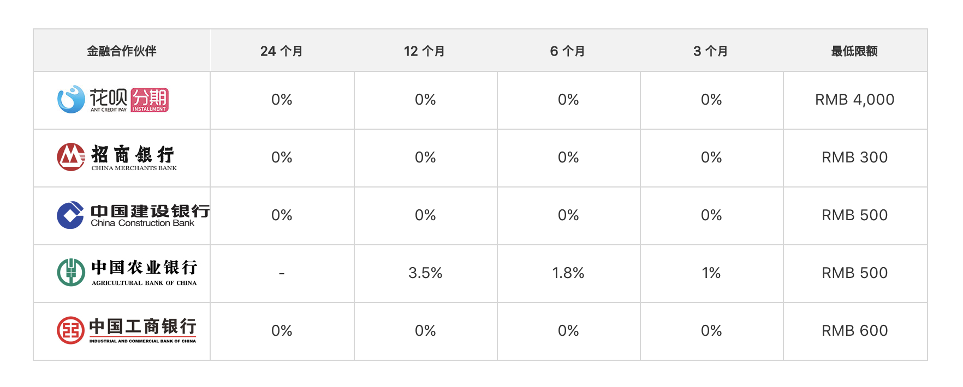Click the China Construction Bank logo

click(133, 215)
